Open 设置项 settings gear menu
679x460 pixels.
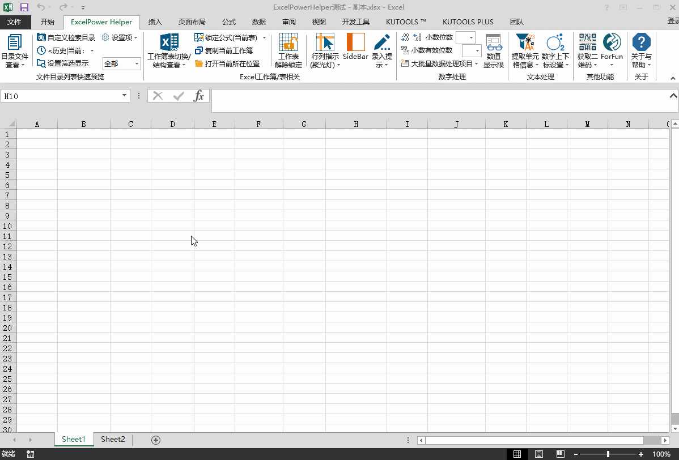(x=120, y=37)
